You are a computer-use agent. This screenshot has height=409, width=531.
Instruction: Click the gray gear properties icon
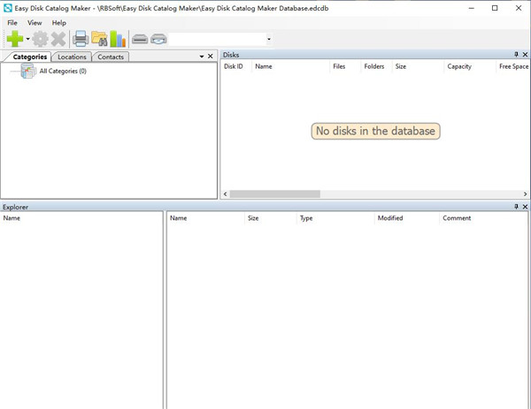pos(41,39)
